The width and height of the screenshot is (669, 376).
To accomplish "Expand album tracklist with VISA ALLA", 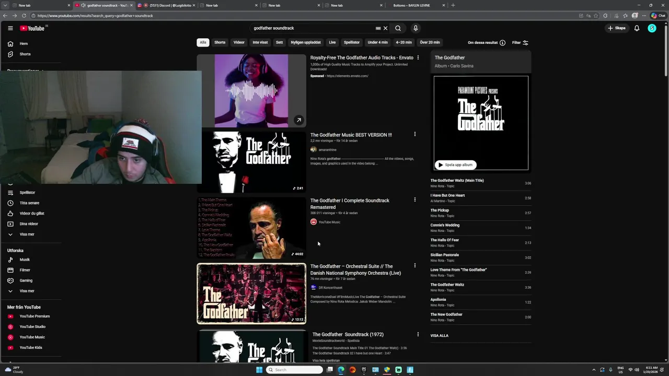I will pyautogui.click(x=440, y=336).
